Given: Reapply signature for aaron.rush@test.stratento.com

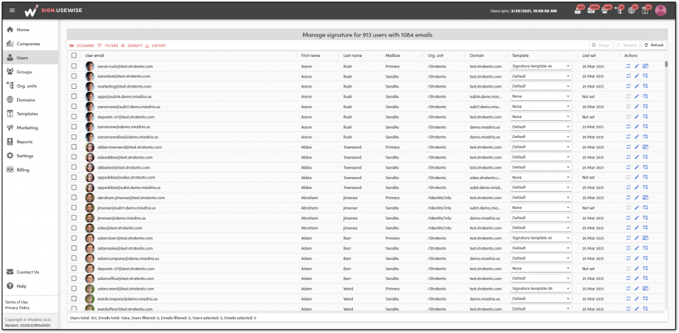Looking at the screenshot, I should point(629,66).
